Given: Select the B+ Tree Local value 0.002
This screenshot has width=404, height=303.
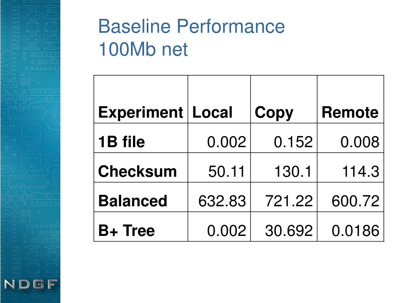Looking at the screenshot, I should pyautogui.click(x=226, y=230).
